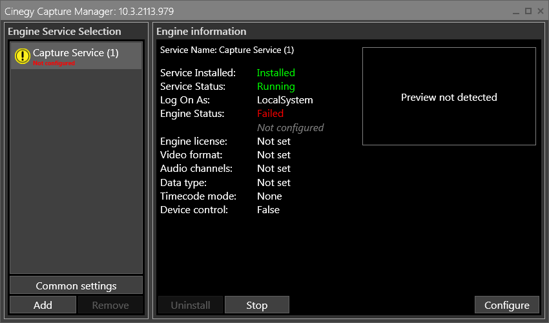Image resolution: width=549 pixels, height=323 pixels.
Task: Open Common settings
Action: pos(76,286)
